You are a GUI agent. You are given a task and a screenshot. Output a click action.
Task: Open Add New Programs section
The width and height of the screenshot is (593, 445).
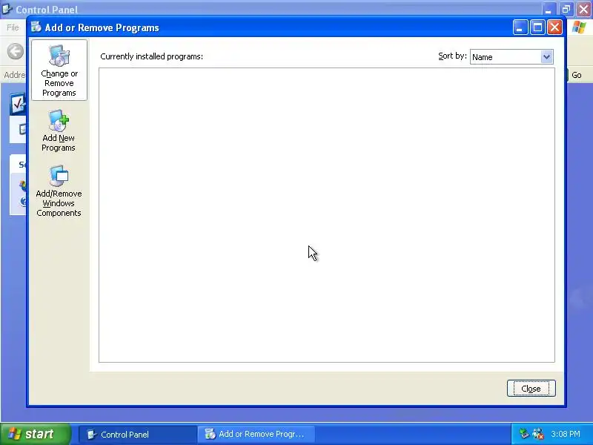[x=59, y=131]
